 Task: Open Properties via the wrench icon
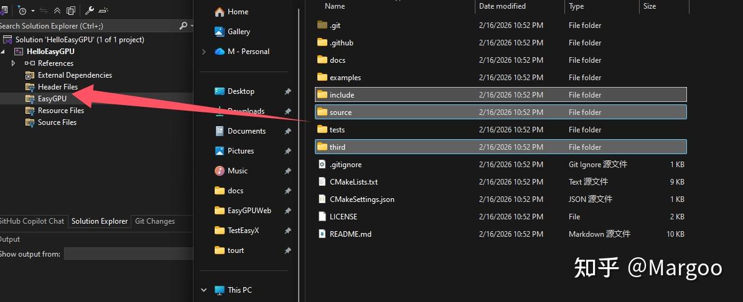click(90, 10)
